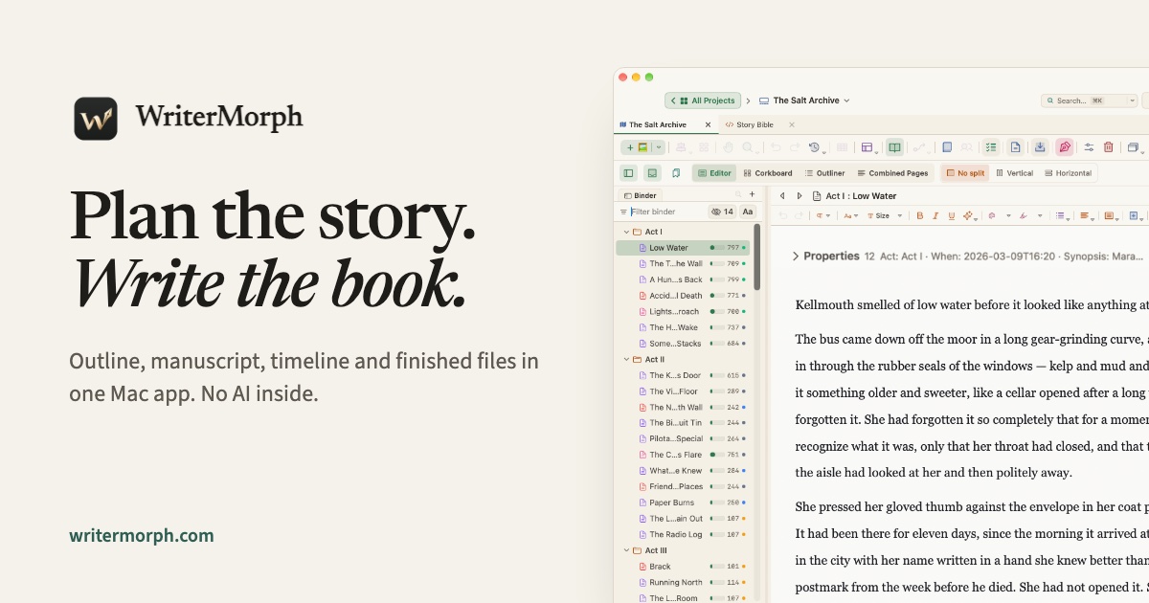This screenshot has width=1149, height=603.
Task: Open the snapshots history clock icon
Action: (x=815, y=147)
